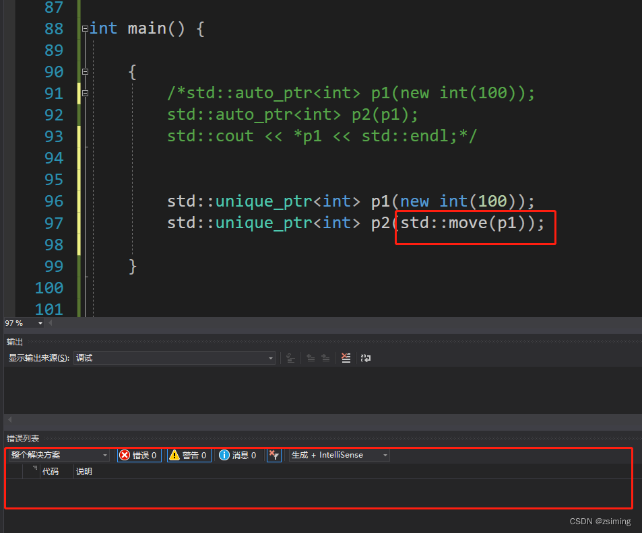
Task: Click line number 100 in the gutter
Action: click(49, 288)
